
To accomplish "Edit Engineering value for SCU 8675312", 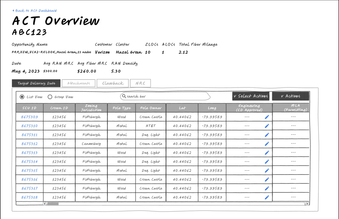I will (x=267, y=144).
